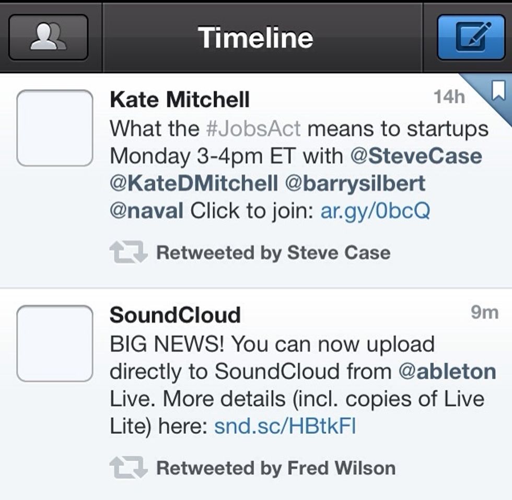Tap retweet icon under SoundCloud tweet
This screenshot has height=500, width=512.
coord(129,467)
